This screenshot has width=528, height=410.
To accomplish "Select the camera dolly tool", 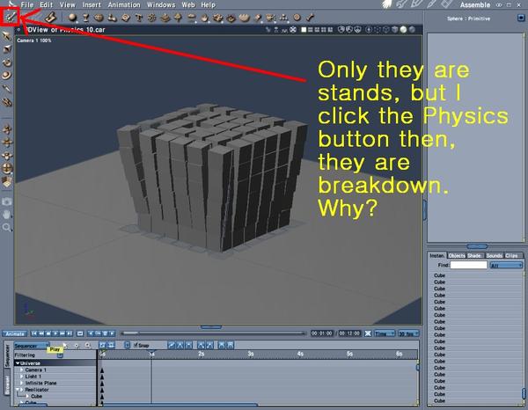I will click(x=7, y=129).
